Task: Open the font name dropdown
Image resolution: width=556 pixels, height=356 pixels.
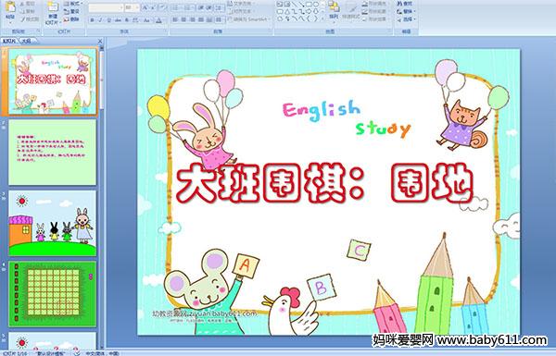Action: tap(106, 7)
